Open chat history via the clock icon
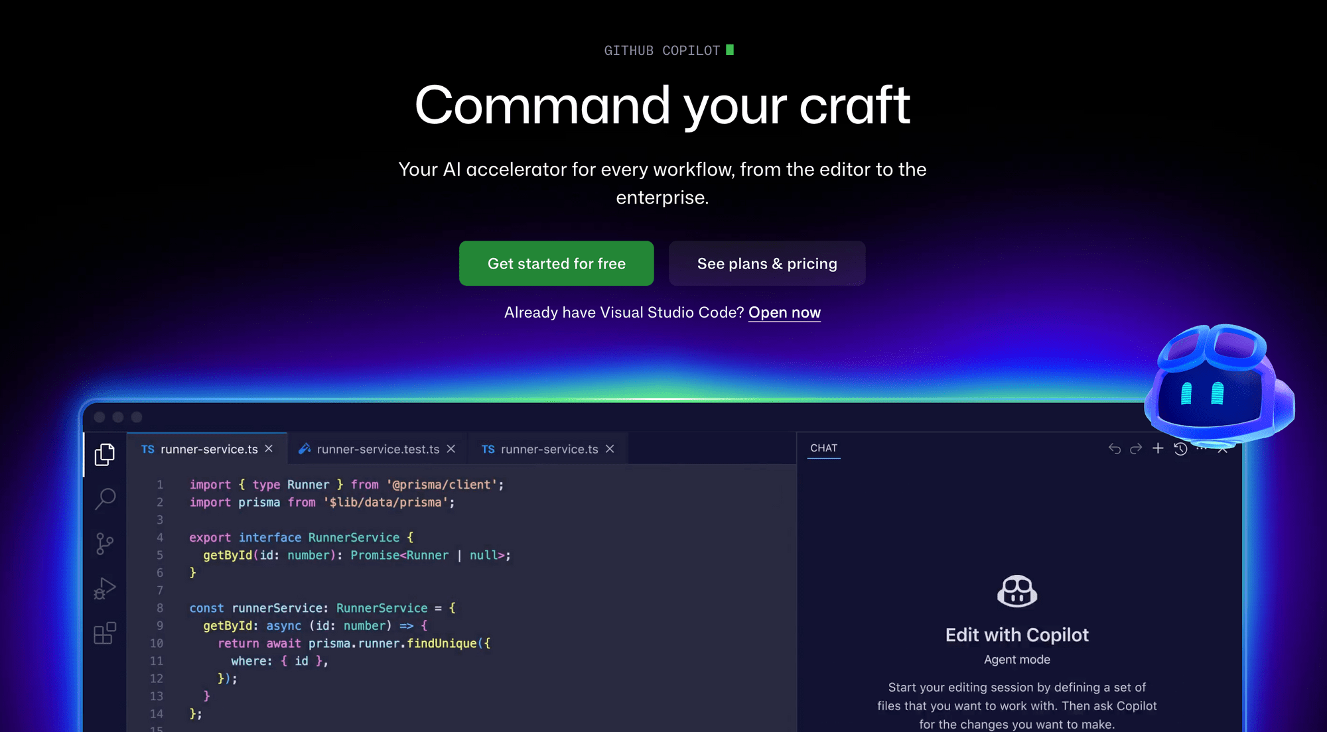Viewport: 1327px width, 732px height. pos(1180,449)
